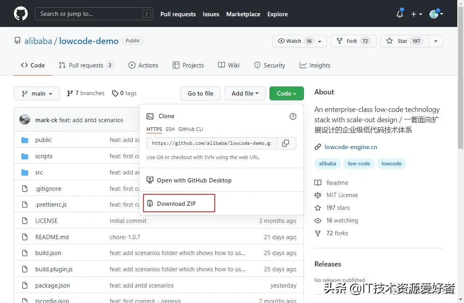Select the HTTPS clone tab
464x303 pixels.
pyautogui.click(x=154, y=129)
